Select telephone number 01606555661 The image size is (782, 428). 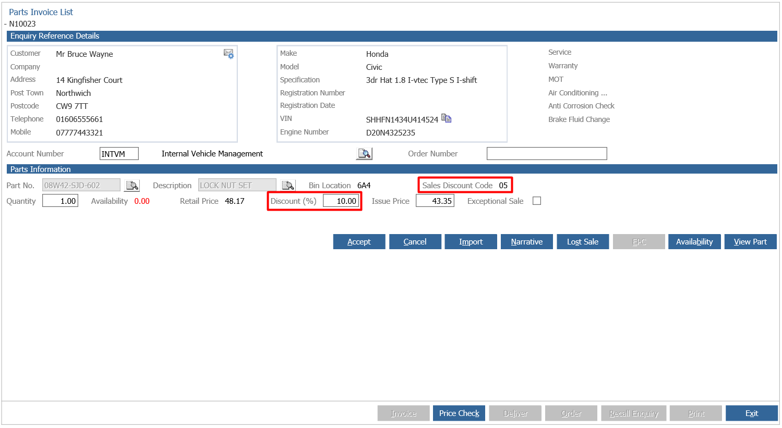pos(79,119)
